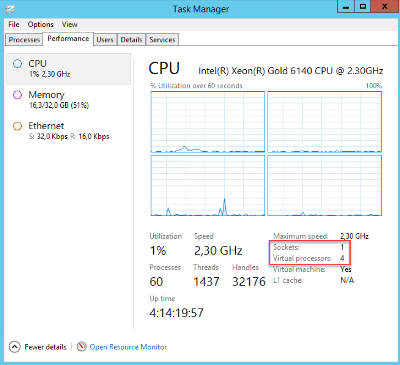Open the Options menu
This screenshot has height=365, width=400.
pos(41,24)
